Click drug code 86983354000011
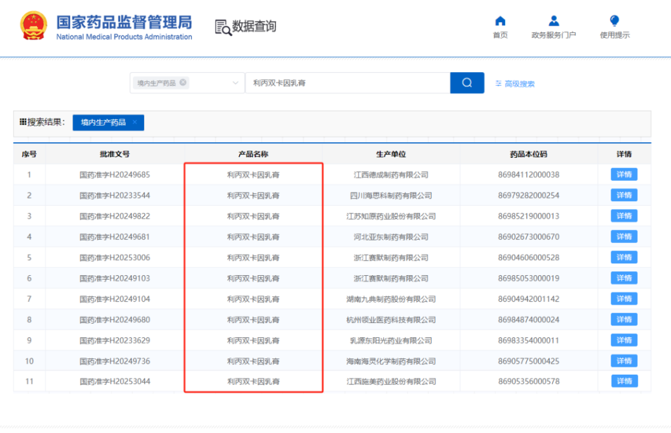 [529, 341]
